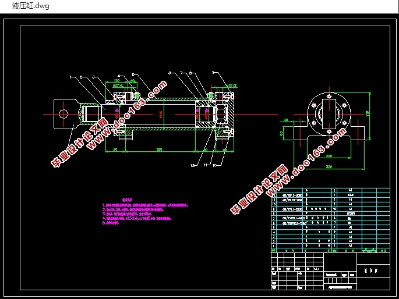
Task: Select part balloon number 9
Action: [x=214, y=73]
